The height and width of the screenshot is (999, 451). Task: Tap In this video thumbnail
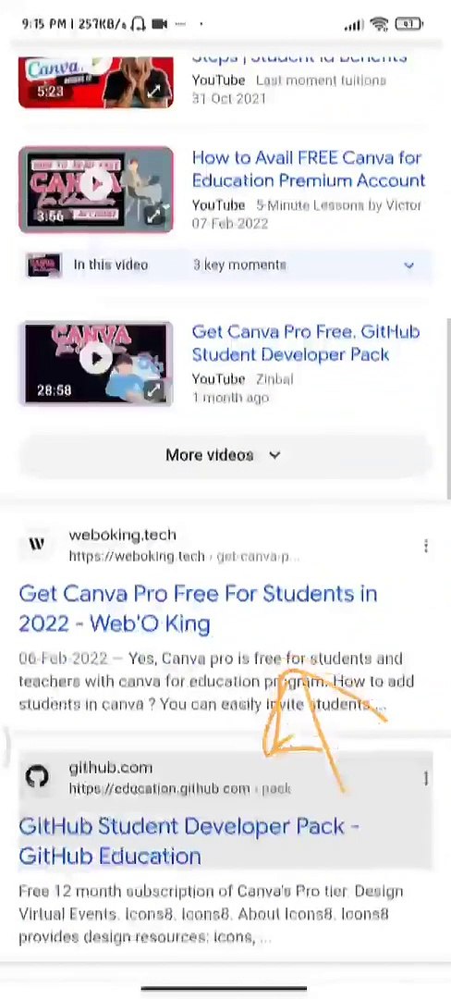coord(43,265)
